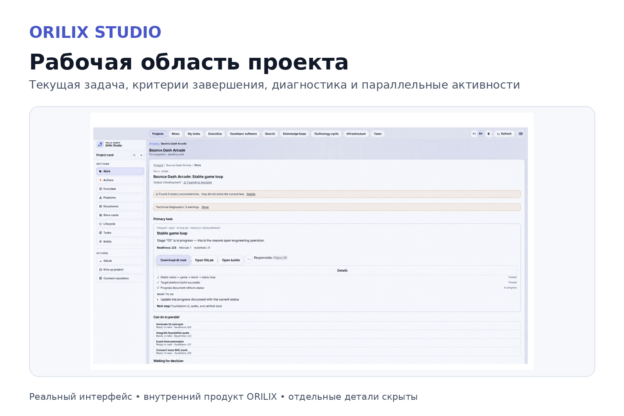The height and width of the screenshot is (416, 624).
Task: Click the Projects link in the header breadcrumb
Action: 154,144
